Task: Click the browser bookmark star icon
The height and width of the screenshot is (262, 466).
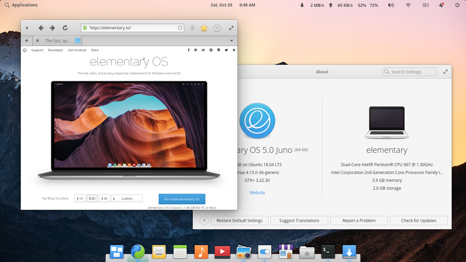Action: [204, 28]
